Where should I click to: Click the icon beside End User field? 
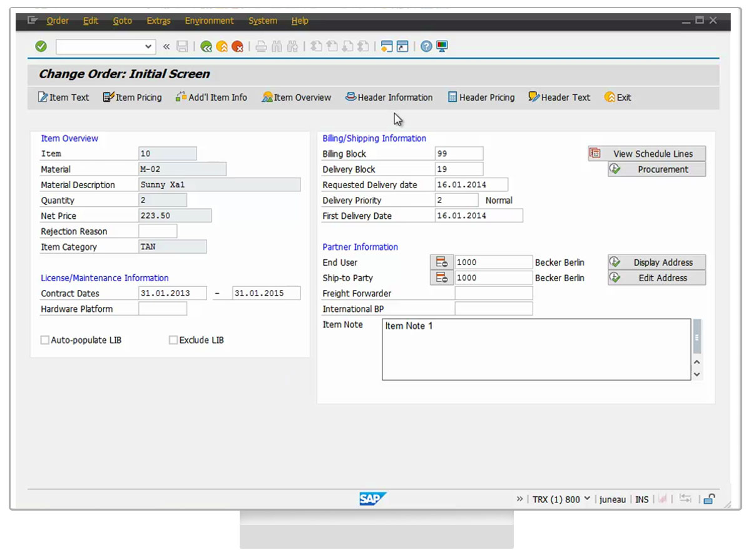(442, 262)
